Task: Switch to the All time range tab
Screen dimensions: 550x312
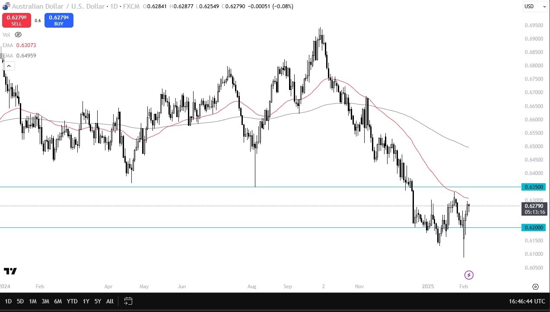Action: pos(109,301)
